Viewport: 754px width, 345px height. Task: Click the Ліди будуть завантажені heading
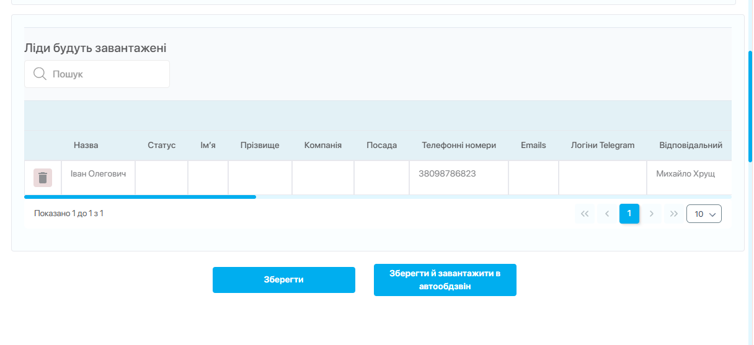click(x=95, y=48)
